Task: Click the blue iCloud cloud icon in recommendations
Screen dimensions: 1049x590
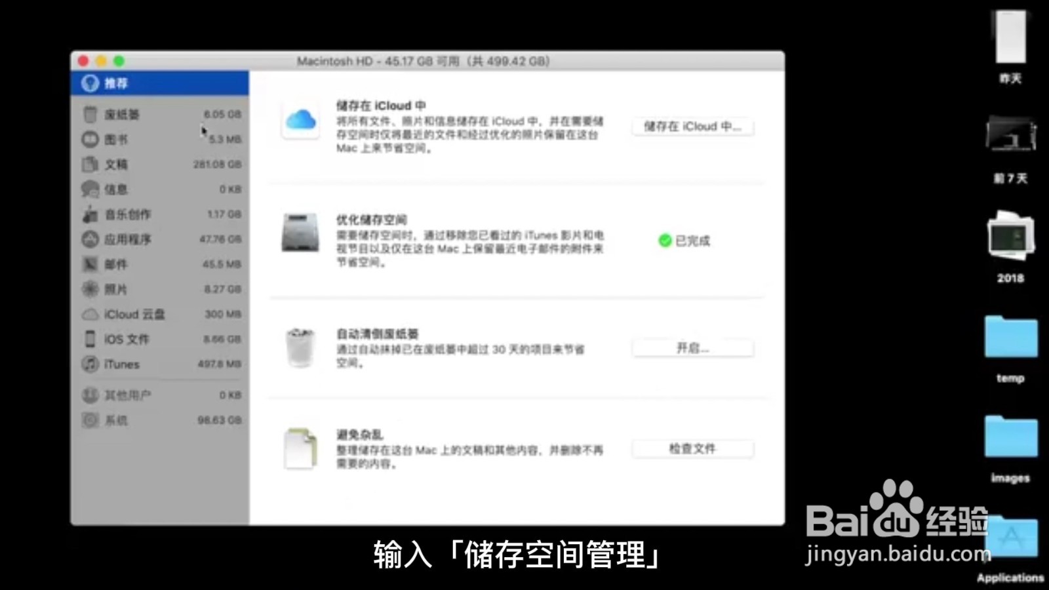Action: (301, 120)
